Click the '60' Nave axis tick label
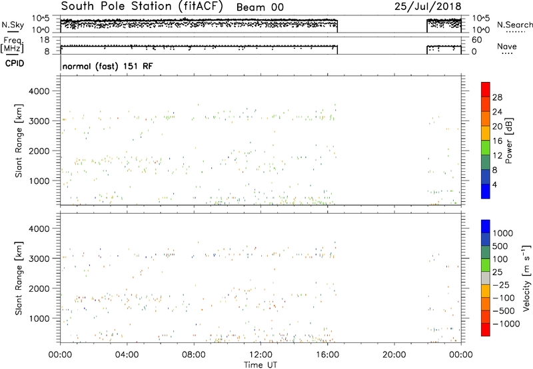The image size is (533, 369). point(476,40)
